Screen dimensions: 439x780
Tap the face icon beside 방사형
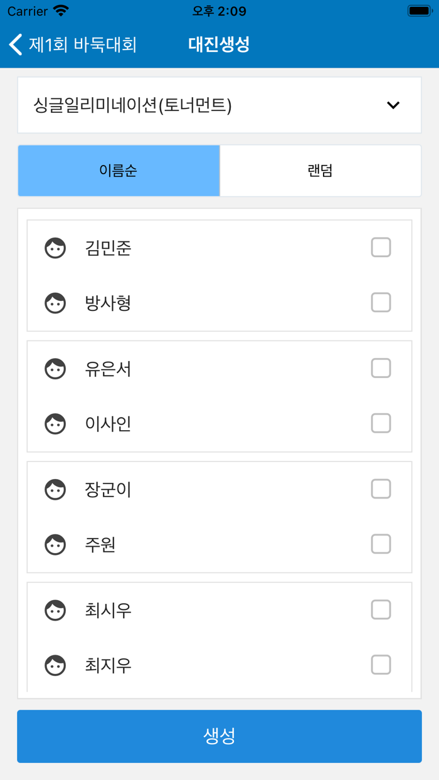point(55,303)
